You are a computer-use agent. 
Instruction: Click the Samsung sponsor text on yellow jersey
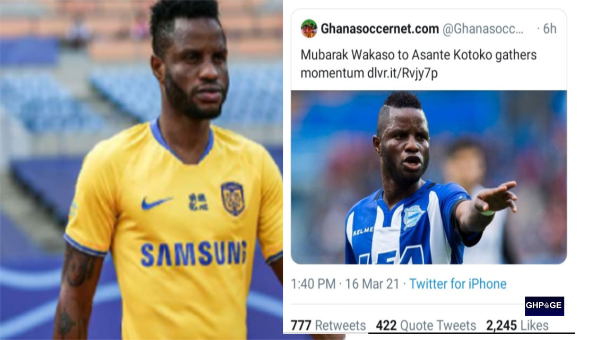[193, 254]
